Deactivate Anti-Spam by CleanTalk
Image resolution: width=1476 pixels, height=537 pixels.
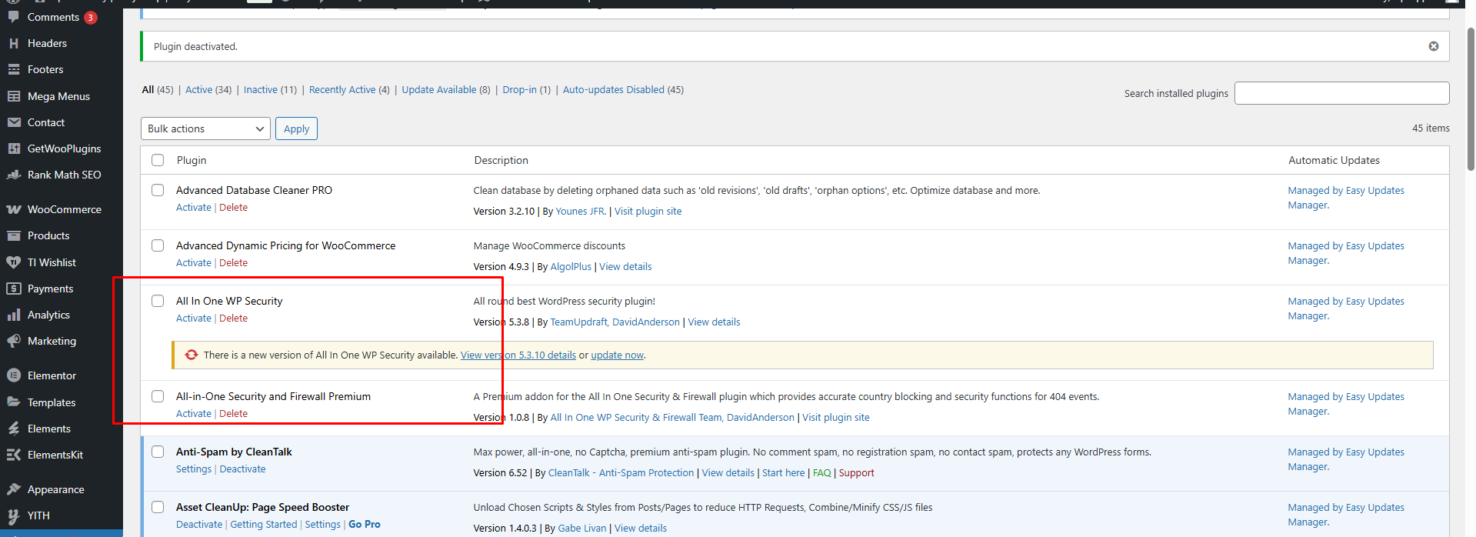243,469
